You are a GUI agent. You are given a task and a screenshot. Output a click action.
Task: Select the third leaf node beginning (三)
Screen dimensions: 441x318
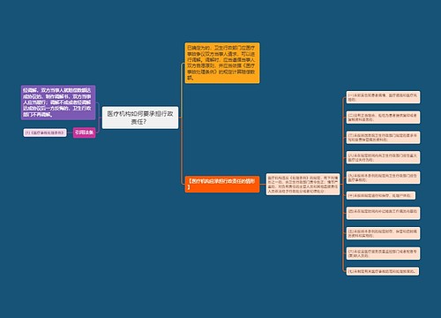(383, 138)
